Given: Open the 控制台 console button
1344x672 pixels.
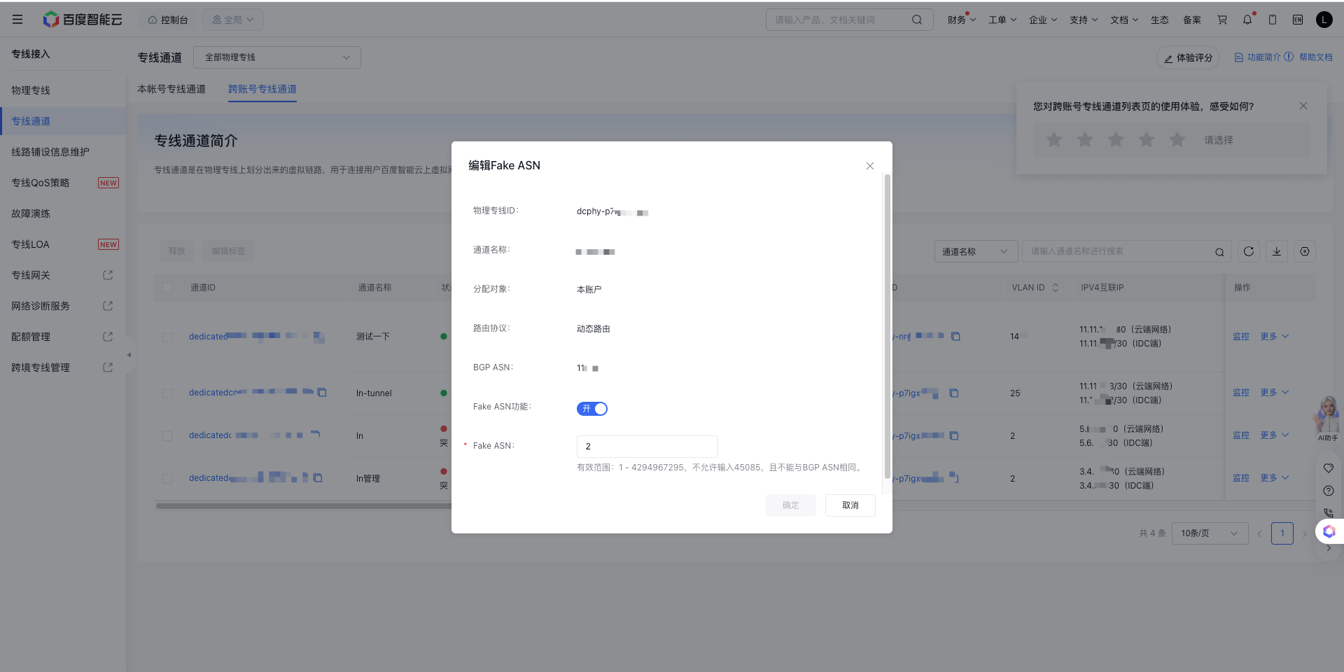Looking at the screenshot, I should point(168,20).
